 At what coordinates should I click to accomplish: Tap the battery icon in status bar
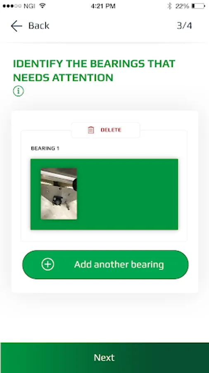tap(198, 6)
